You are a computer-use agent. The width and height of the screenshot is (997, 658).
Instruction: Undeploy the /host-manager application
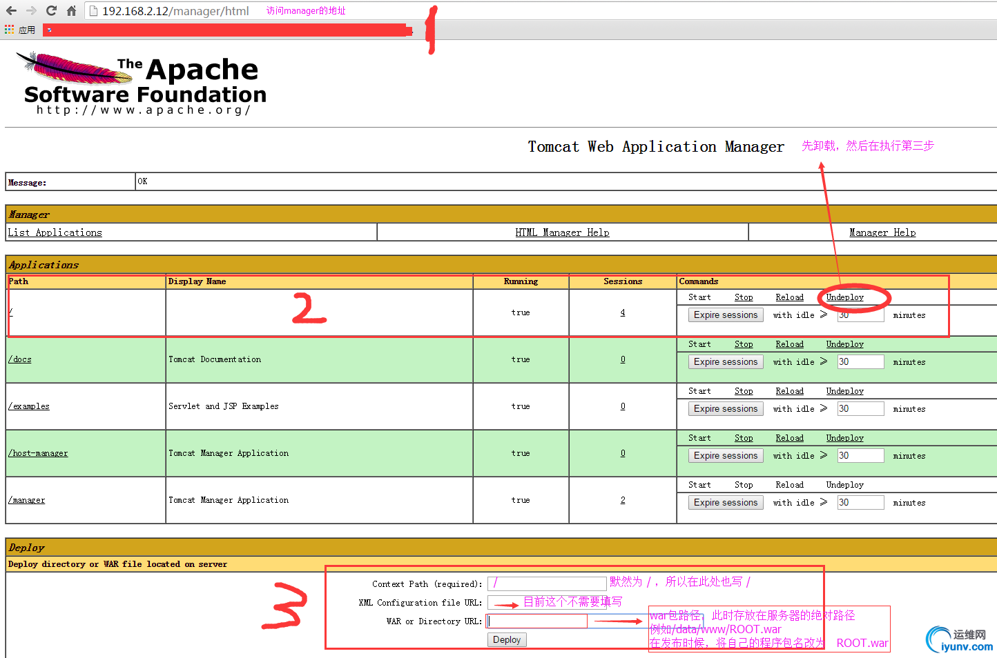(844, 438)
